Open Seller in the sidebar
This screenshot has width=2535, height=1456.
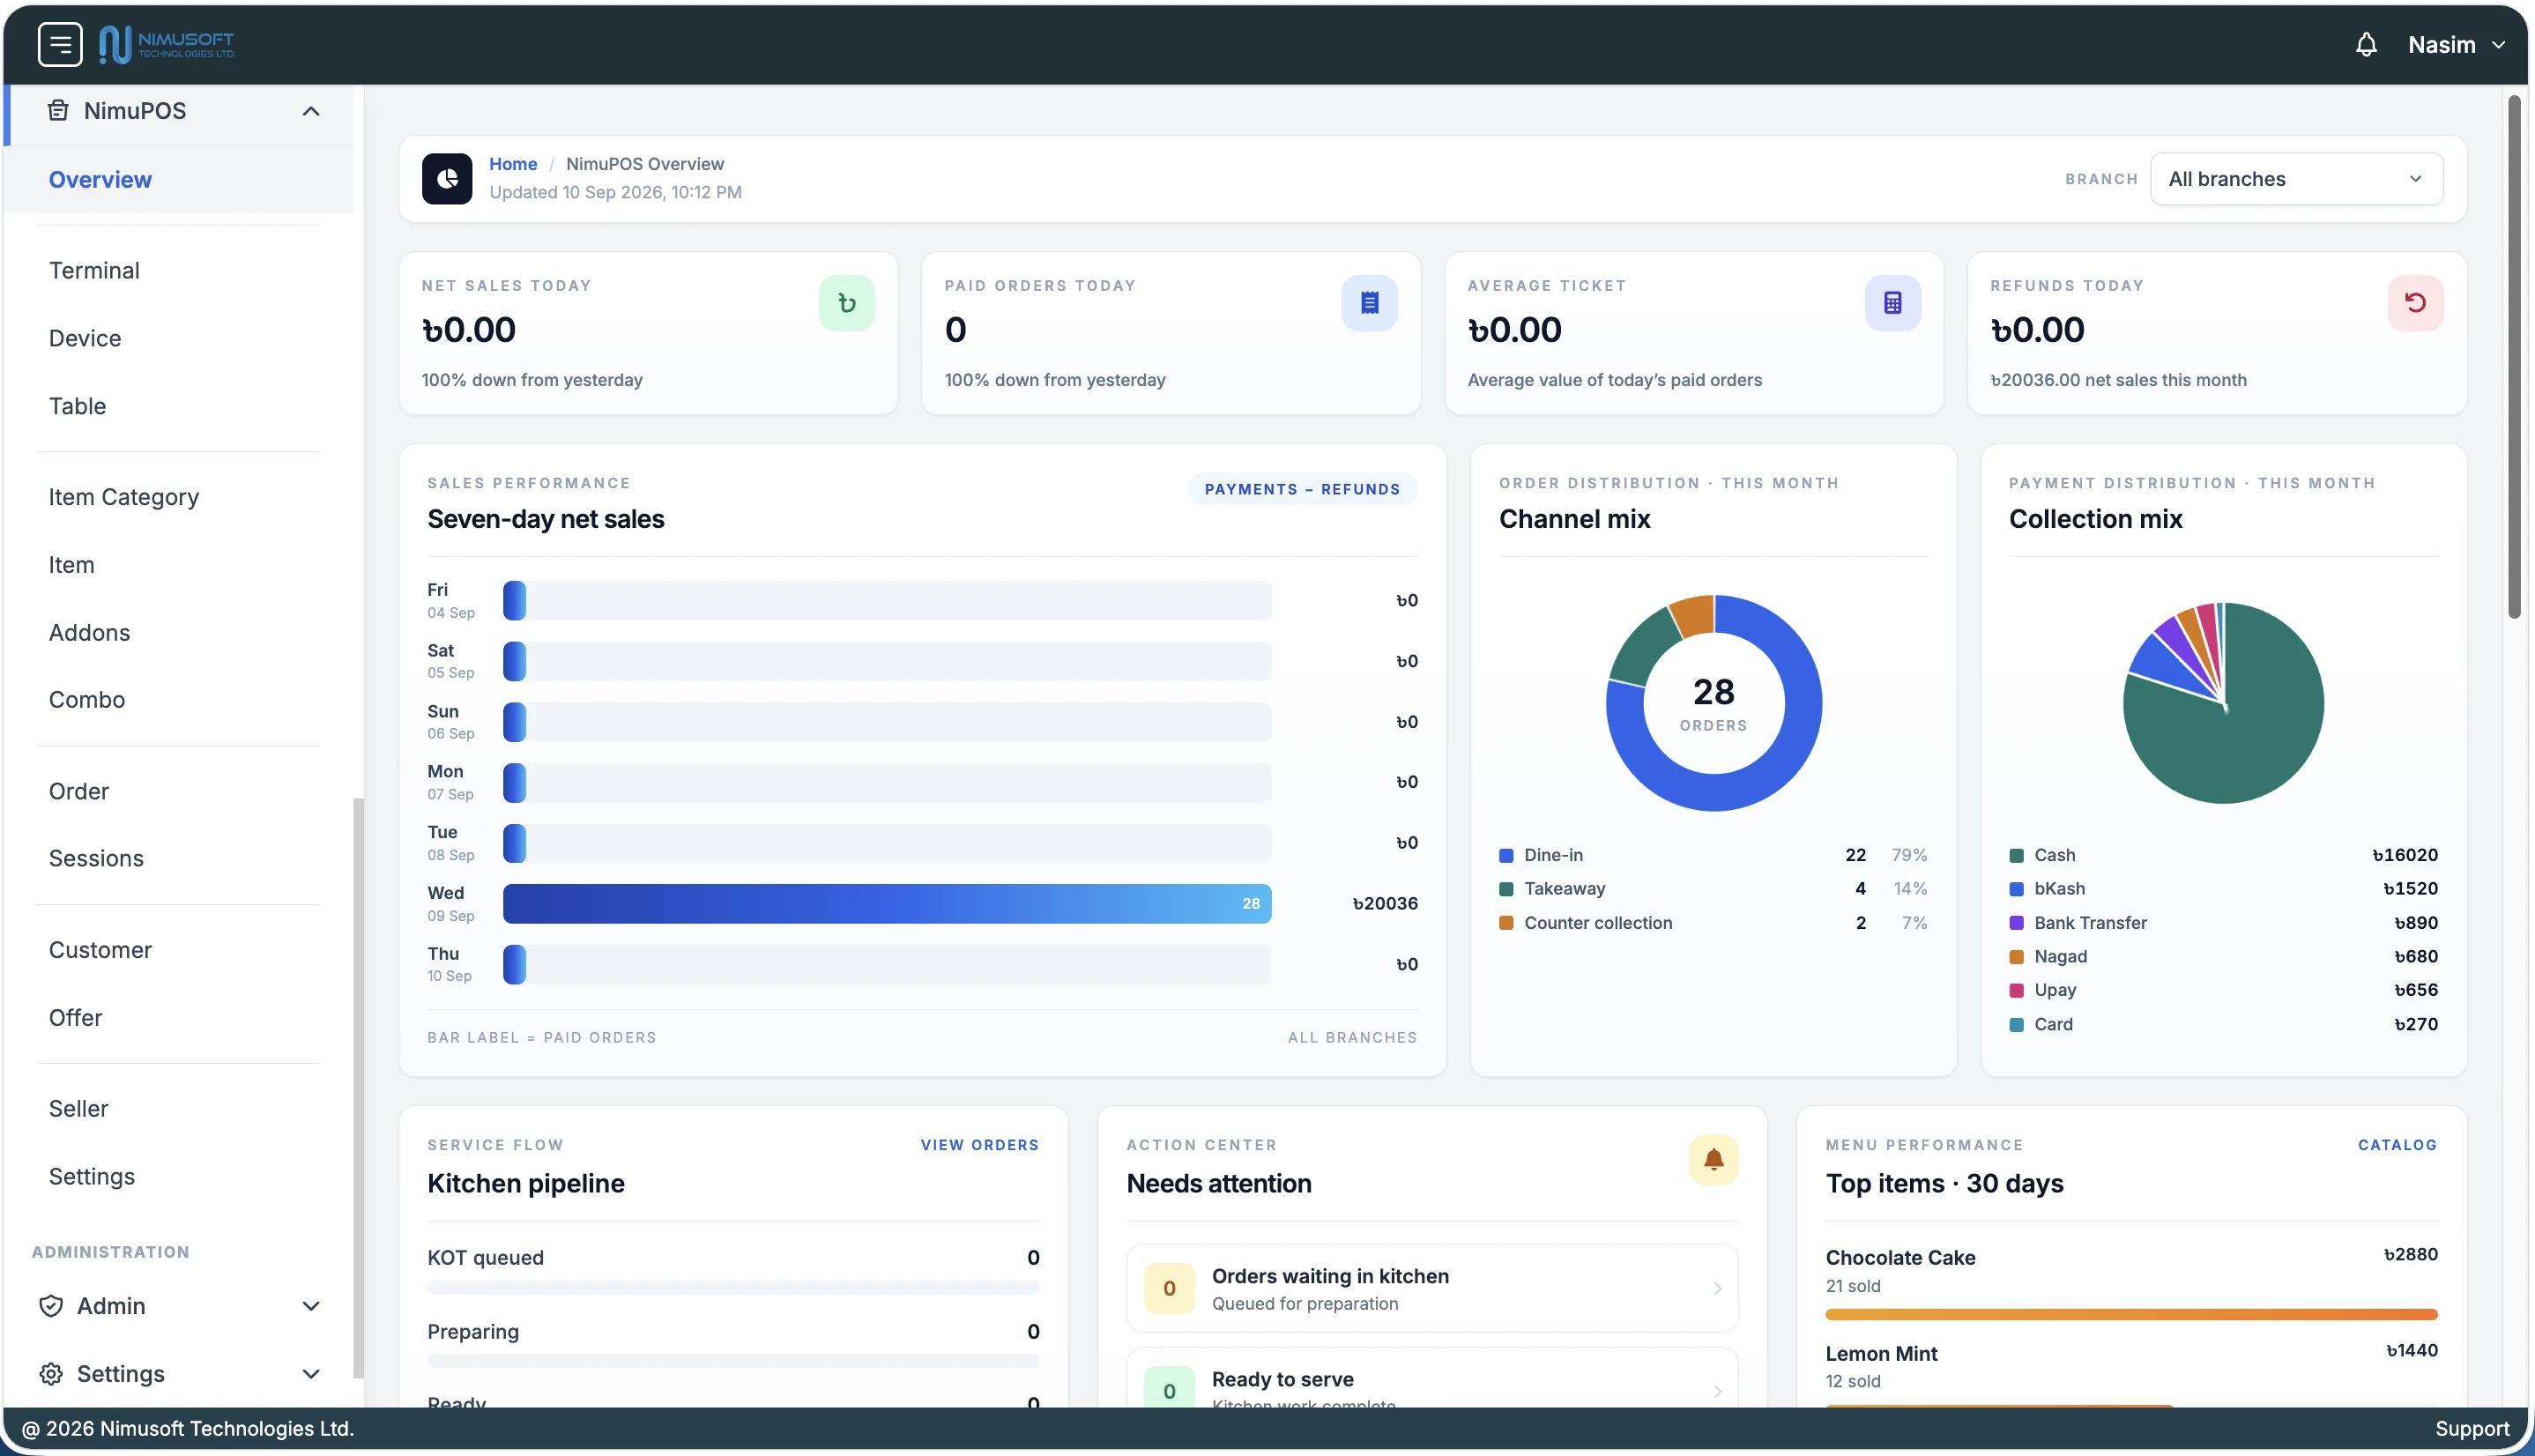point(78,1108)
